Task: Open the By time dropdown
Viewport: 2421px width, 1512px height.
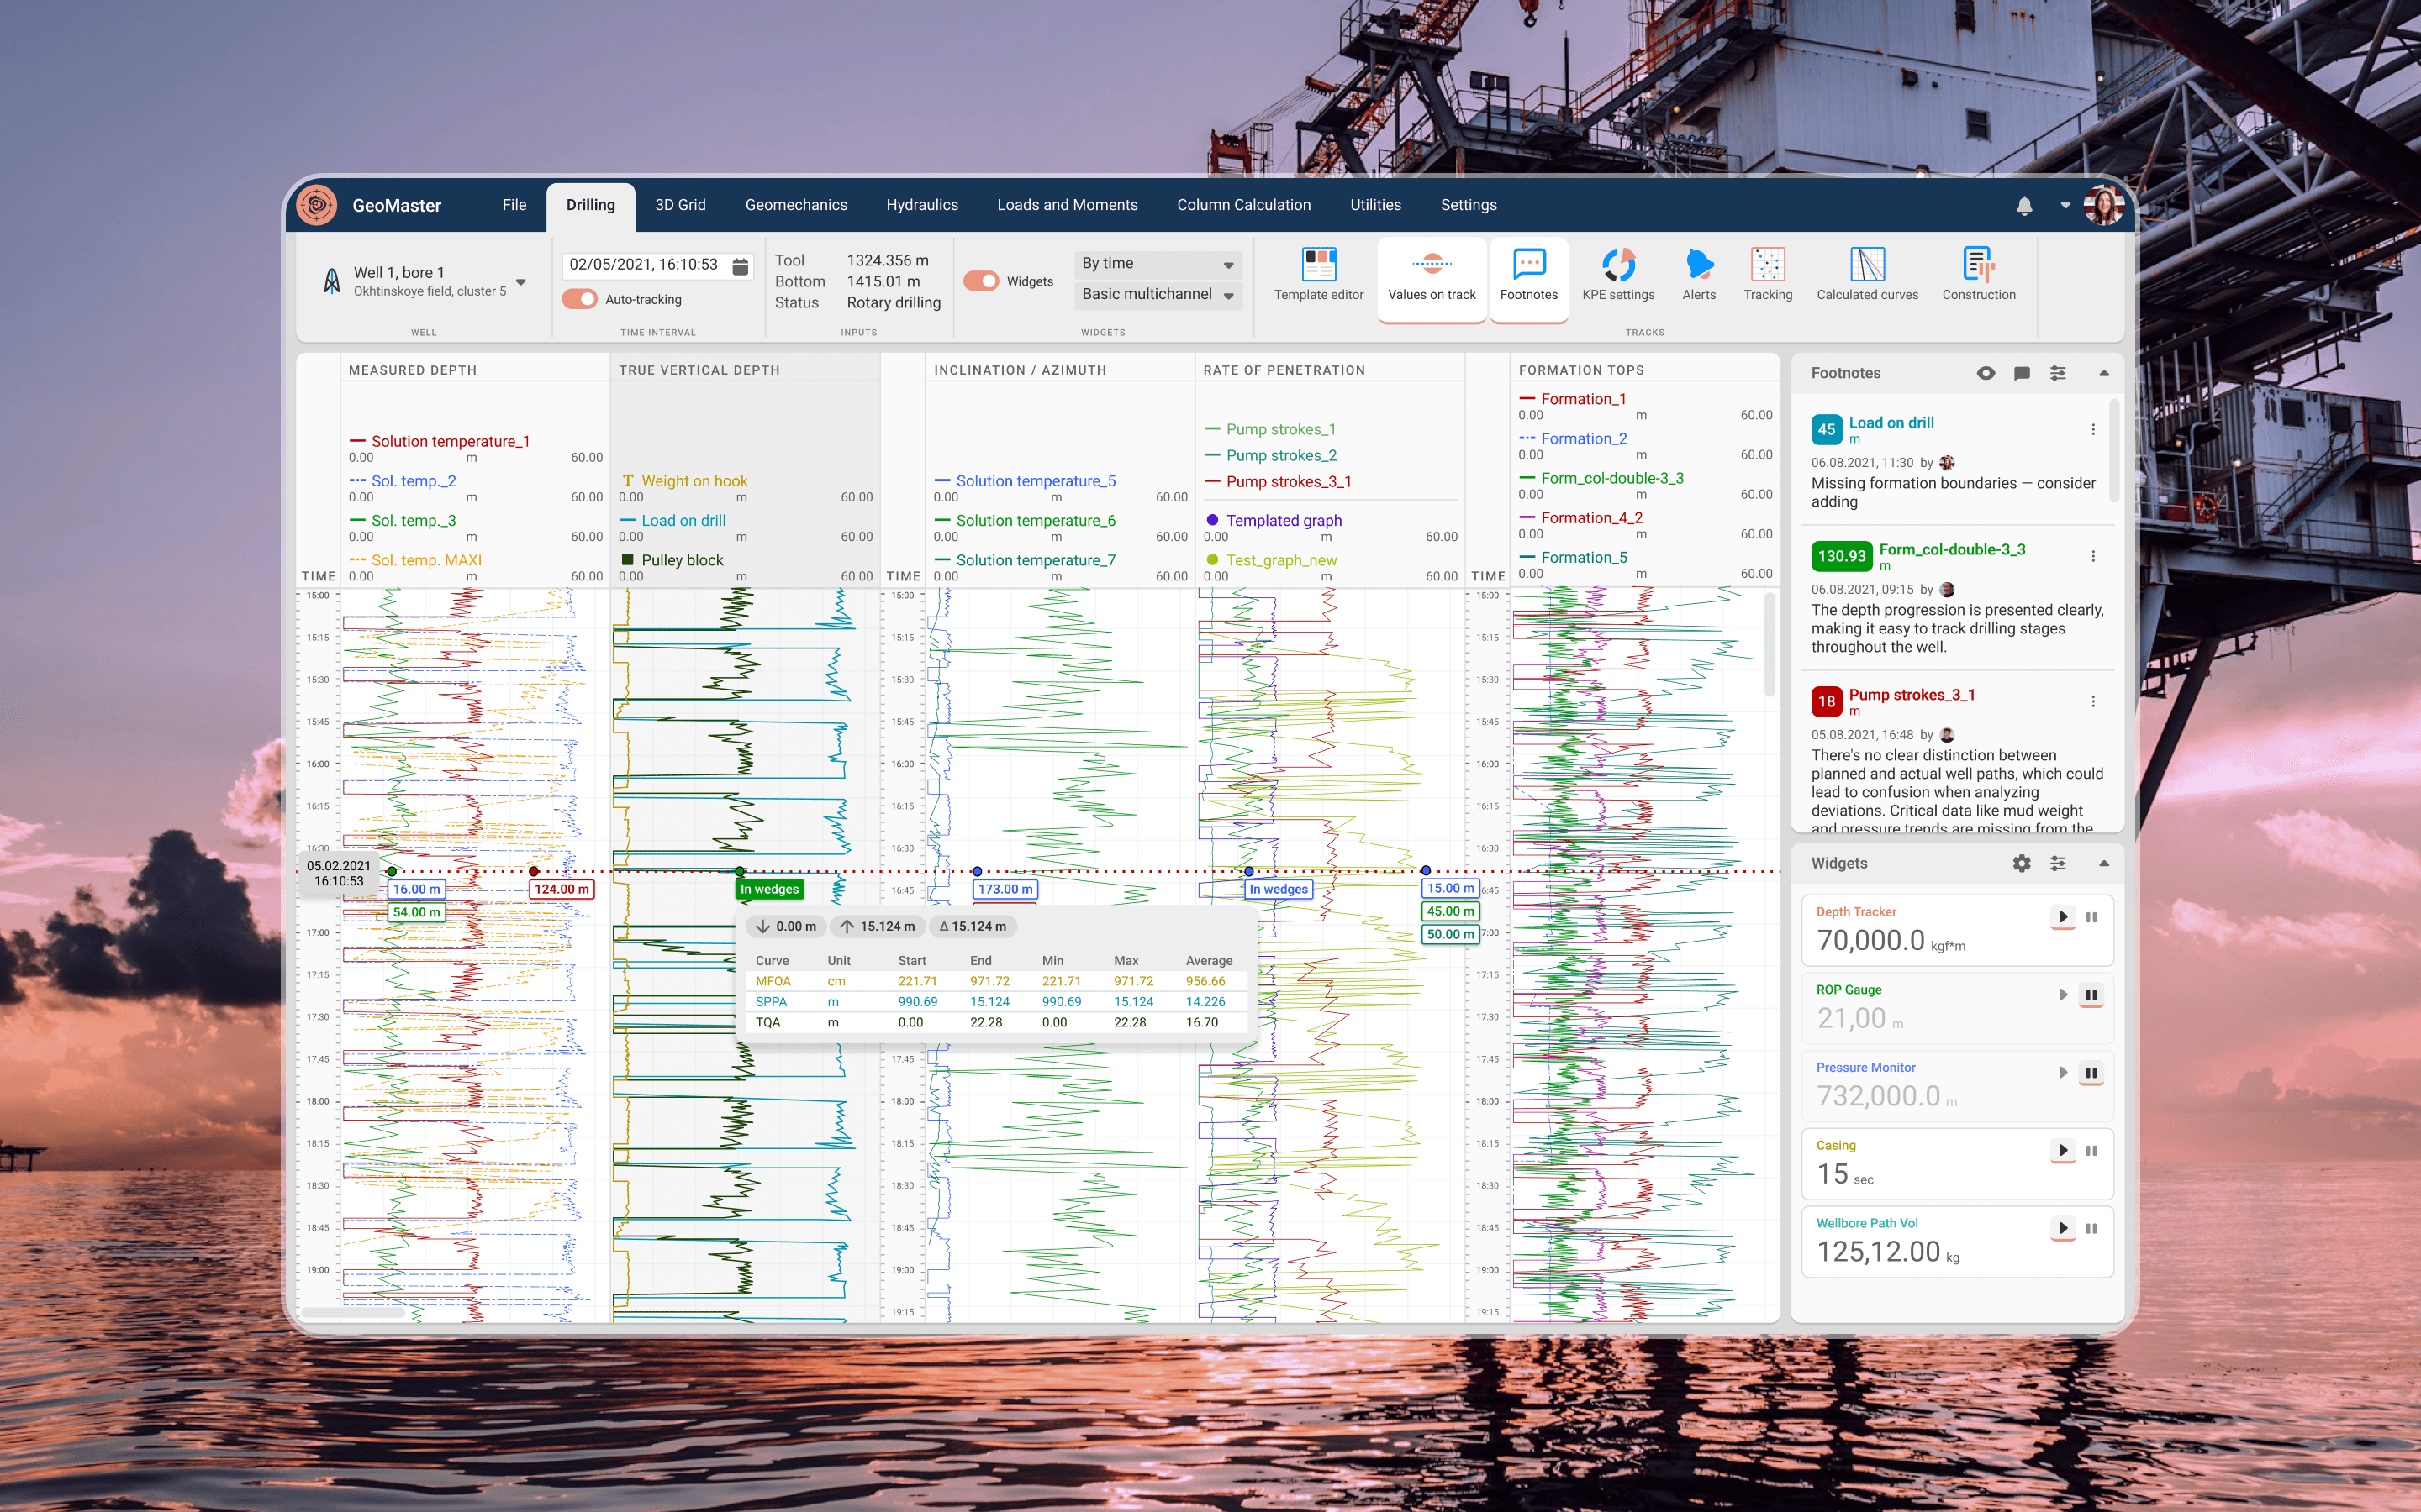Action: pyautogui.click(x=1158, y=264)
